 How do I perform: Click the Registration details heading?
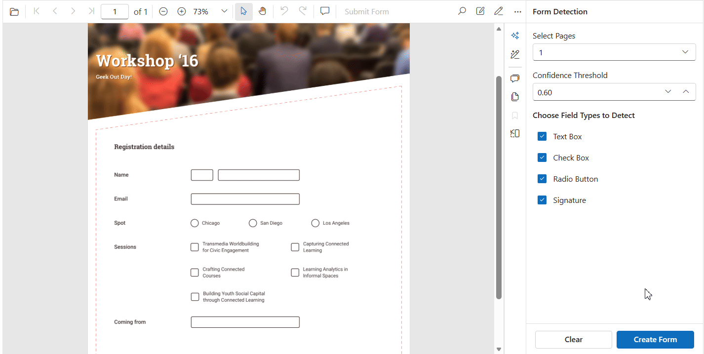[x=144, y=147]
